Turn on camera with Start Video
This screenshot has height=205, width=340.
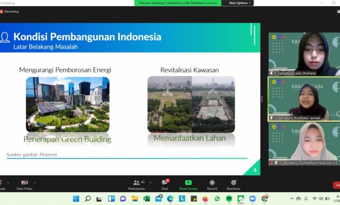point(24,185)
